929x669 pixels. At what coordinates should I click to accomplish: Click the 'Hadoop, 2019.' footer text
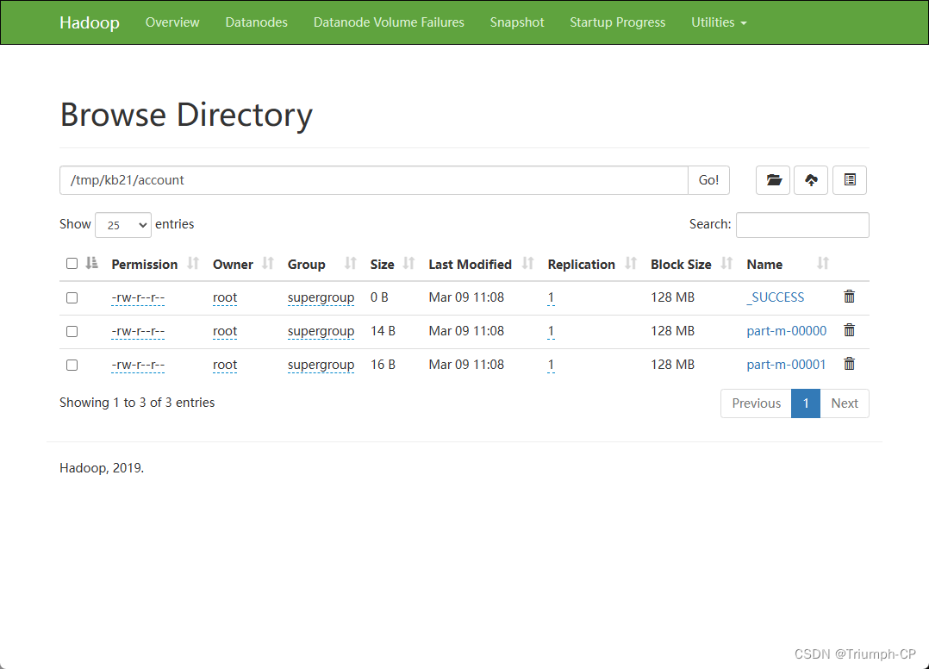click(x=102, y=468)
